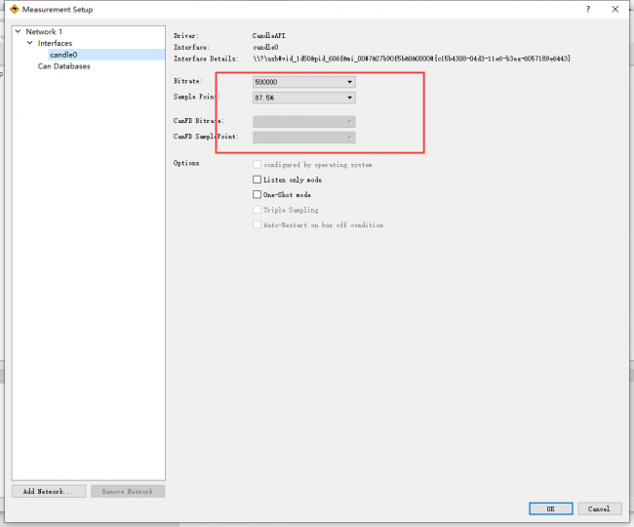This screenshot has width=634, height=527.
Task: Open the Sample Point dropdown showing 87.5%
Action: [x=304, y=98]
